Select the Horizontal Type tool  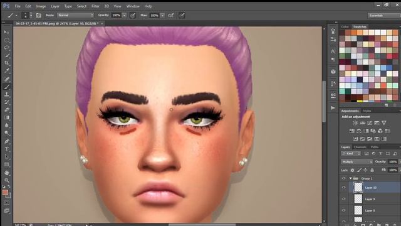(7, 149)
